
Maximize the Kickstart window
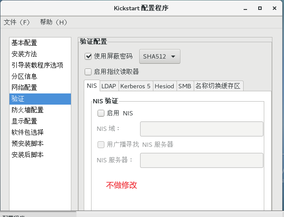[x=260, y=8]
